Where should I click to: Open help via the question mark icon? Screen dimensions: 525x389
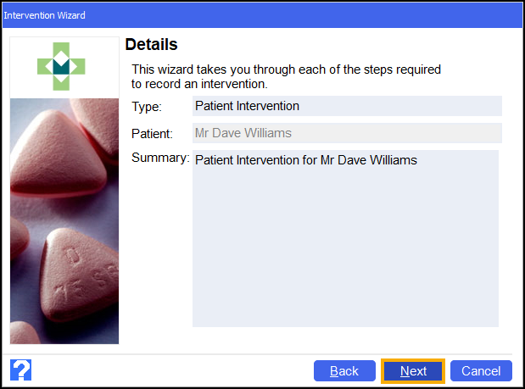tap(20, 370)
